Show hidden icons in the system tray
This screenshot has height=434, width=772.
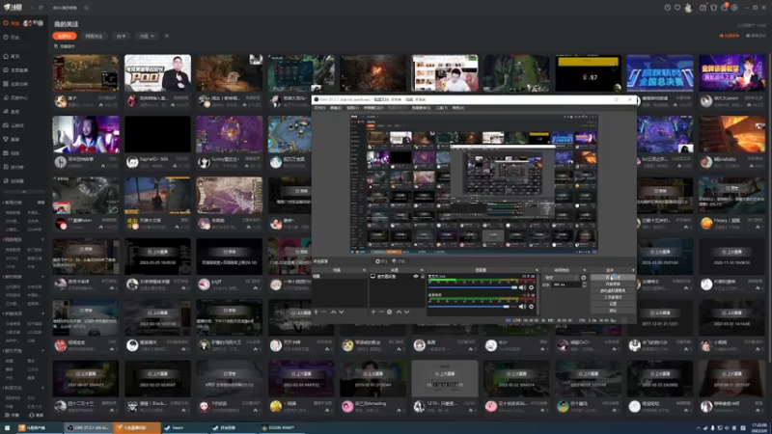coord(698,428)
